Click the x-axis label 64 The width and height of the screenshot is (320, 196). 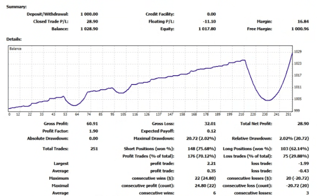(77, 115)
